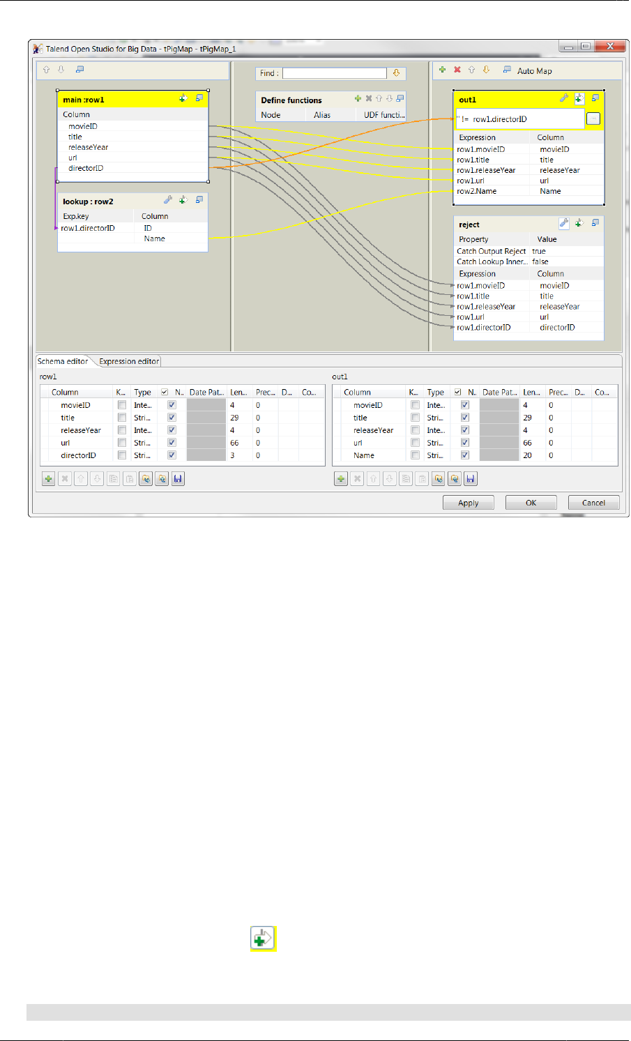
Task: Minimize the main:row1 table
Action: tap(199, 99)
